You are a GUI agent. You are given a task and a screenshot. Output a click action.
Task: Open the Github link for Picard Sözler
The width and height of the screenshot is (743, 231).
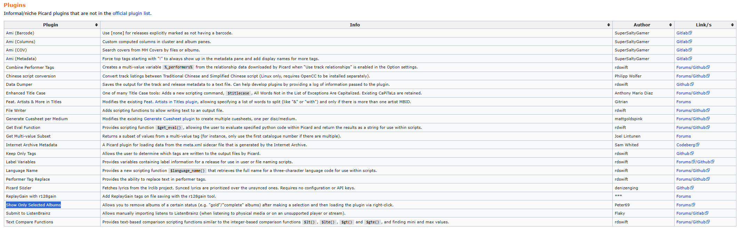685,188
